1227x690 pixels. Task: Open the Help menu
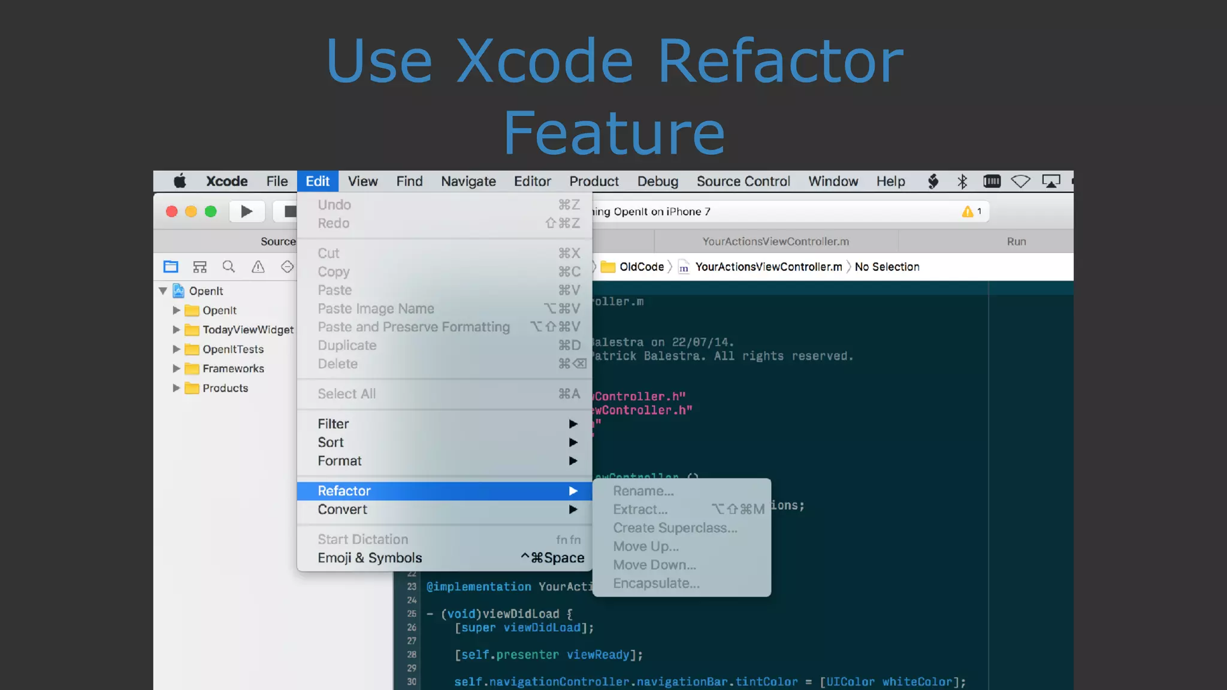pos(890,181)
